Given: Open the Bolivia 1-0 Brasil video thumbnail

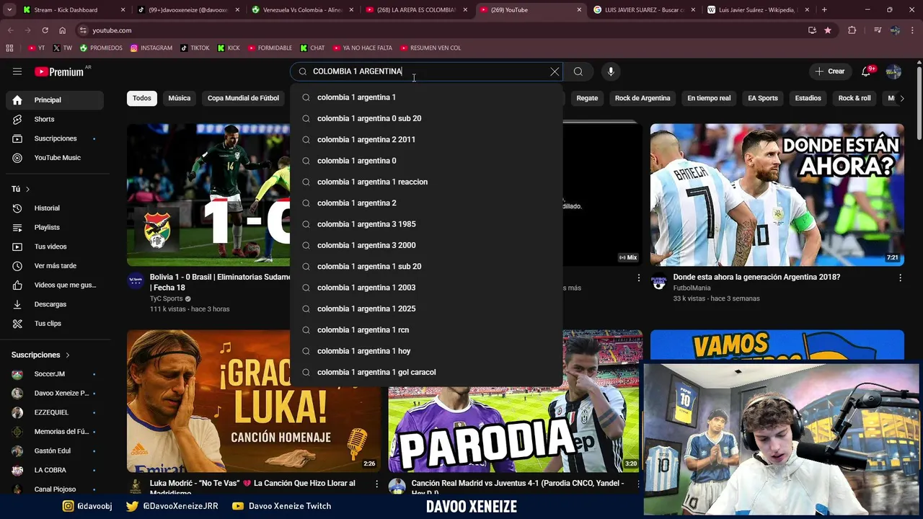Looking at the screenshot, I should tap(208, 195).
